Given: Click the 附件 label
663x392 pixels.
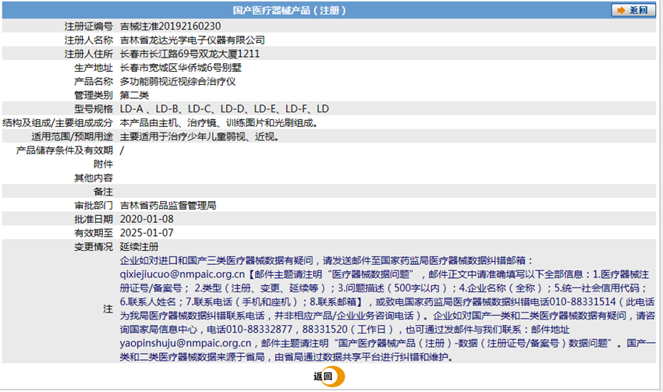Looking at the screenshot, I should click(103, 164).
